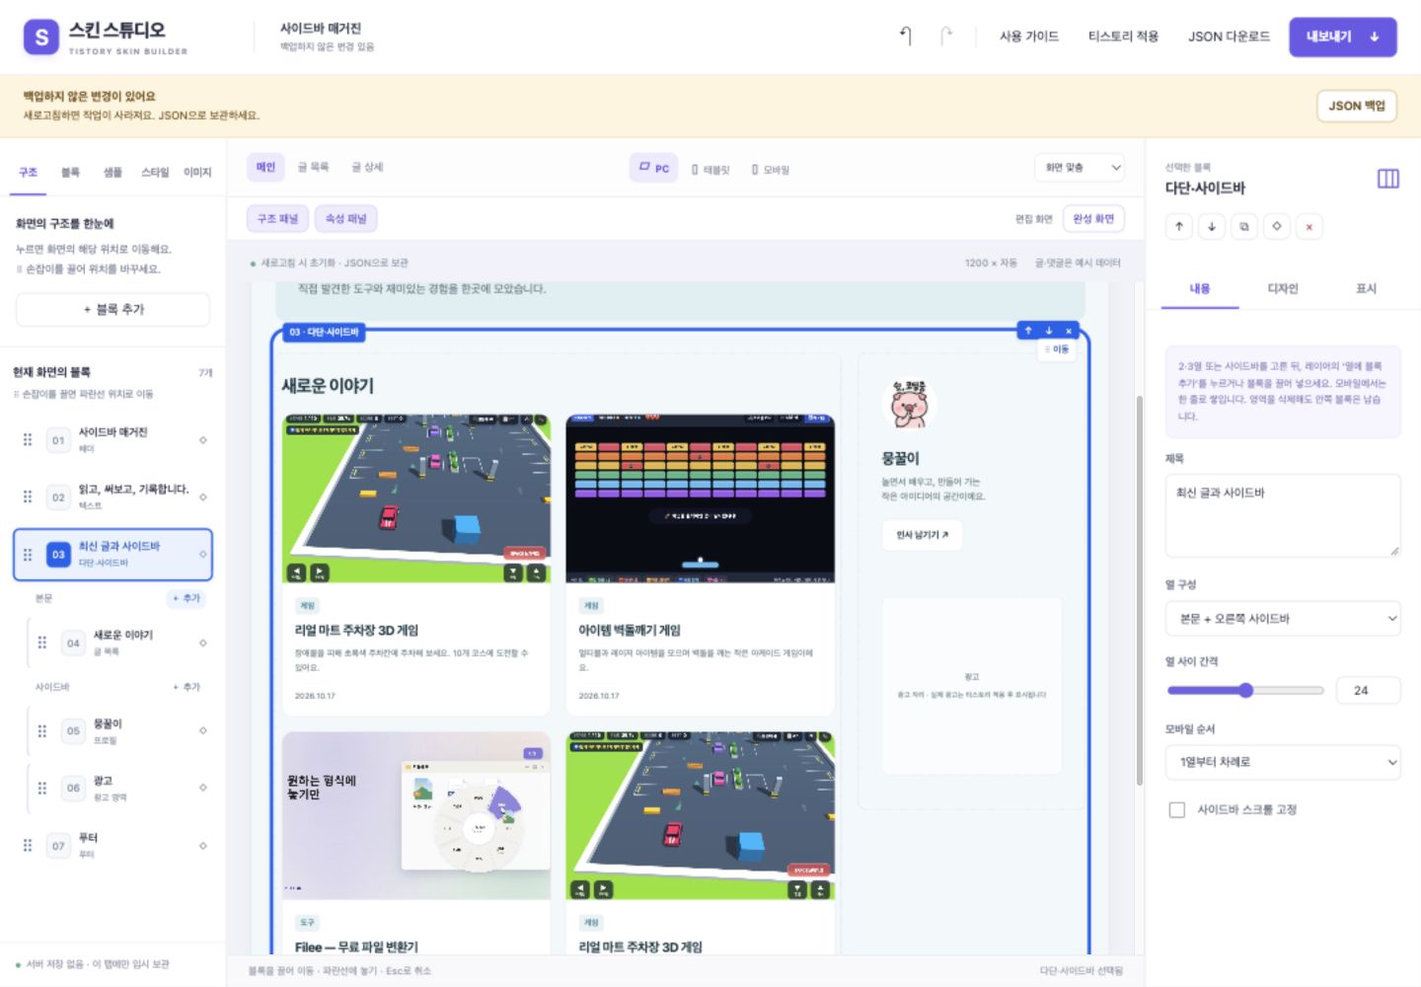
Task: Open the 열 구성 dropdown
Action: click(1283, 619)
